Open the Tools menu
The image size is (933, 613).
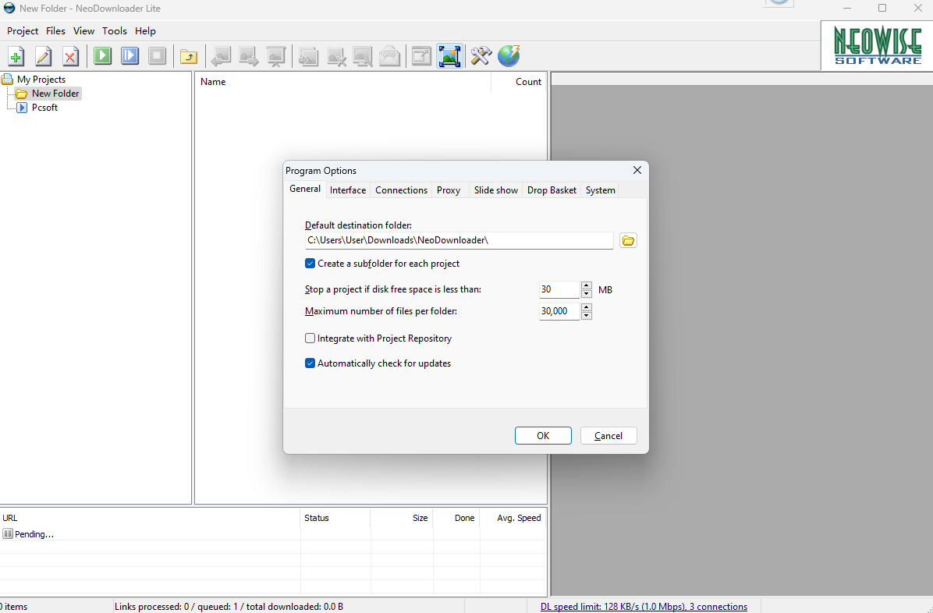tap(115, 31)
